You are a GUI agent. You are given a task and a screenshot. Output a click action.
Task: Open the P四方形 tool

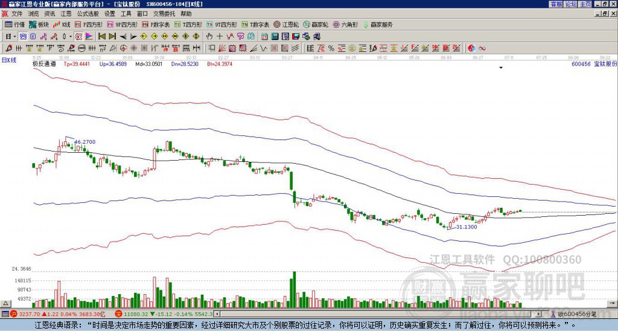tap(89, 24)
